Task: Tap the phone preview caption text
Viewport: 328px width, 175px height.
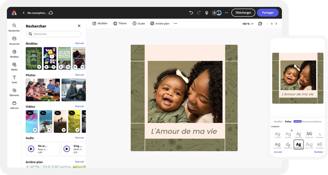Action: coord(298,94)
